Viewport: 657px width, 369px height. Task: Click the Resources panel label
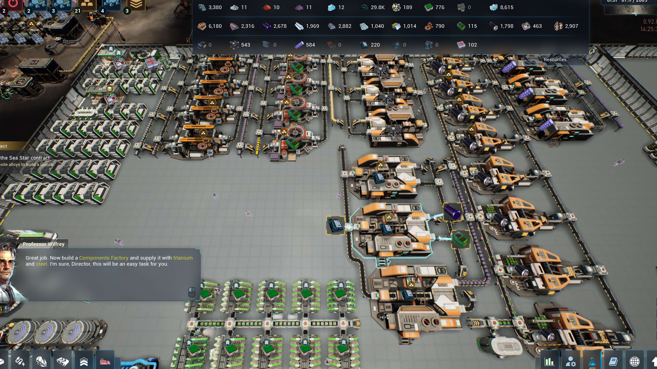coord(555,60)
